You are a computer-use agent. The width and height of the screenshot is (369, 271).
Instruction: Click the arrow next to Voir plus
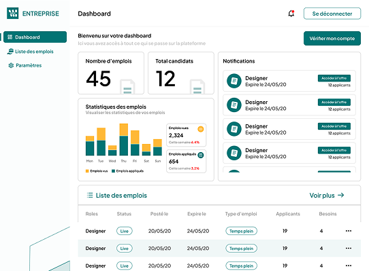pyautogui.click(x=341, y=195)
